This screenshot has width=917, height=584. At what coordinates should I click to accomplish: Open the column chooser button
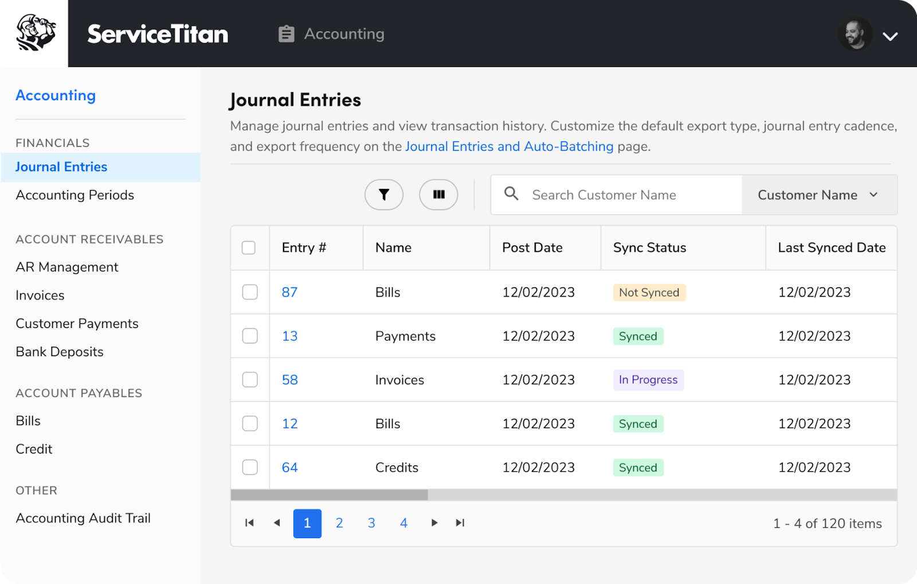pyautogui.click(x=438, y=195)
